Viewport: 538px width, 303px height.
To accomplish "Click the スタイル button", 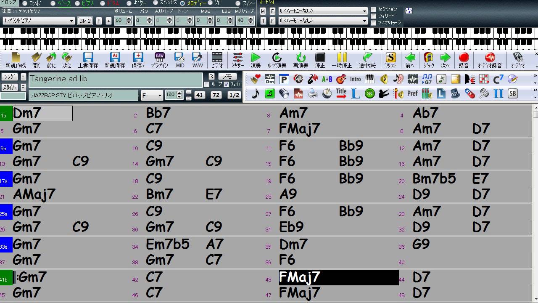I will (x=10, y=88).
